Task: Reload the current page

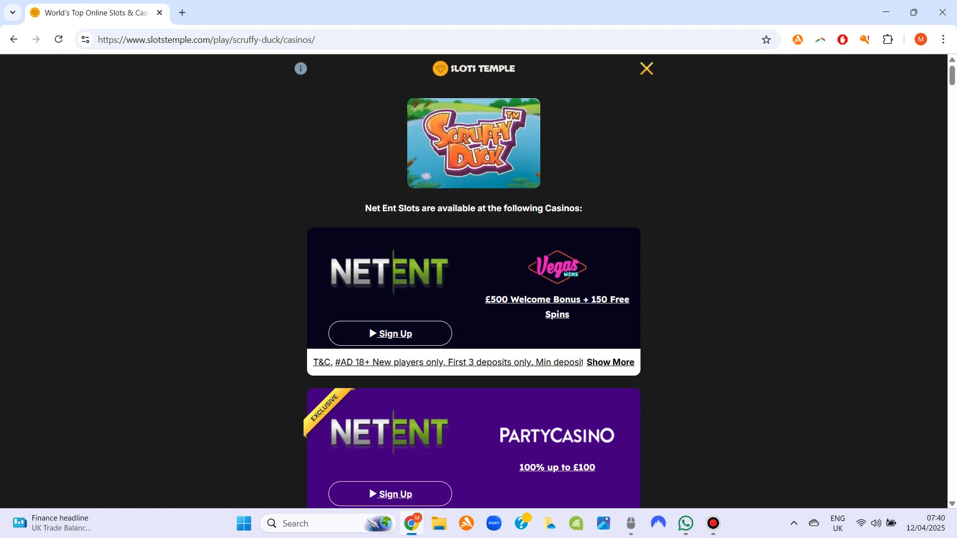Action: click(58, 39)
